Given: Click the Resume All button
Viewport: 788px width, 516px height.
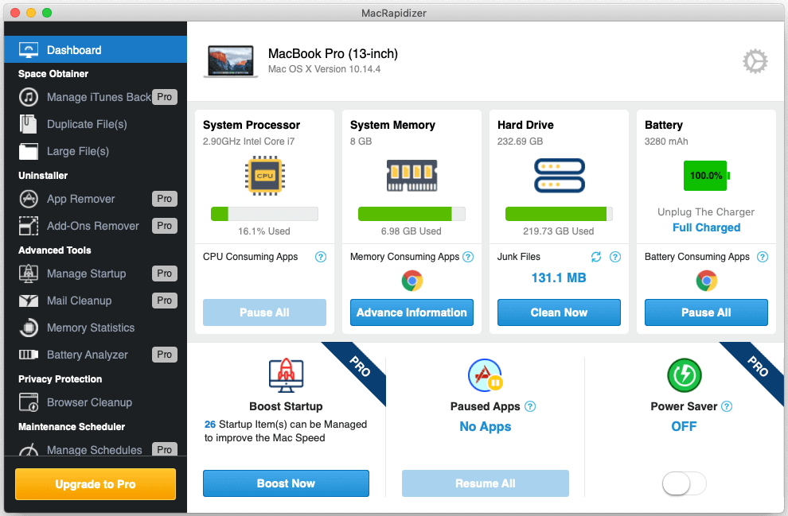Looking at the screenshot, I should pos(486,483).
